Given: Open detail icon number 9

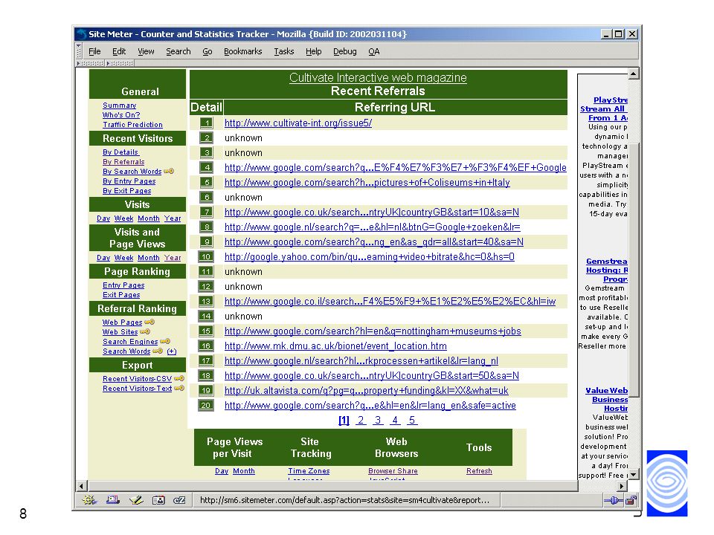Looking at the screenshot, I should tap(206, 242).
